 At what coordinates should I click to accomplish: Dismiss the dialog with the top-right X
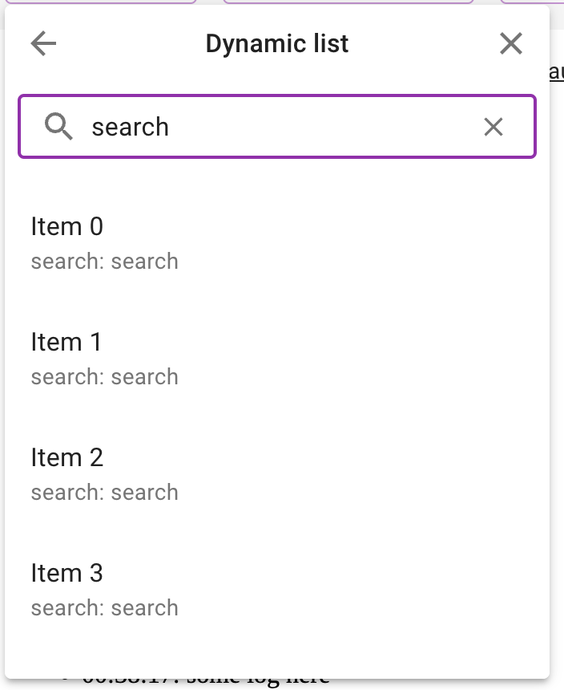pos(510,43)
